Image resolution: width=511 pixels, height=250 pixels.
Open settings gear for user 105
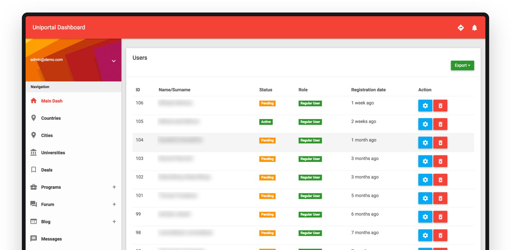[425, 124]
